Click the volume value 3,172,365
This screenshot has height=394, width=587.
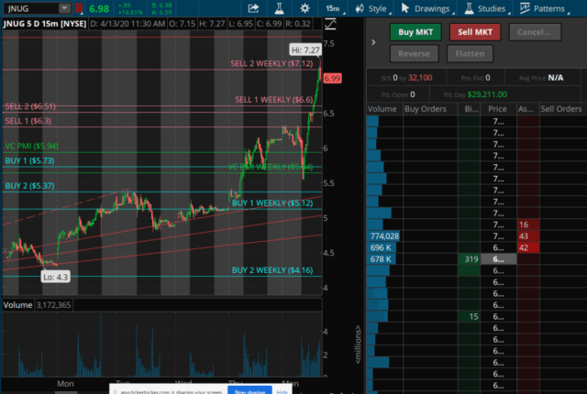[53, 305]
